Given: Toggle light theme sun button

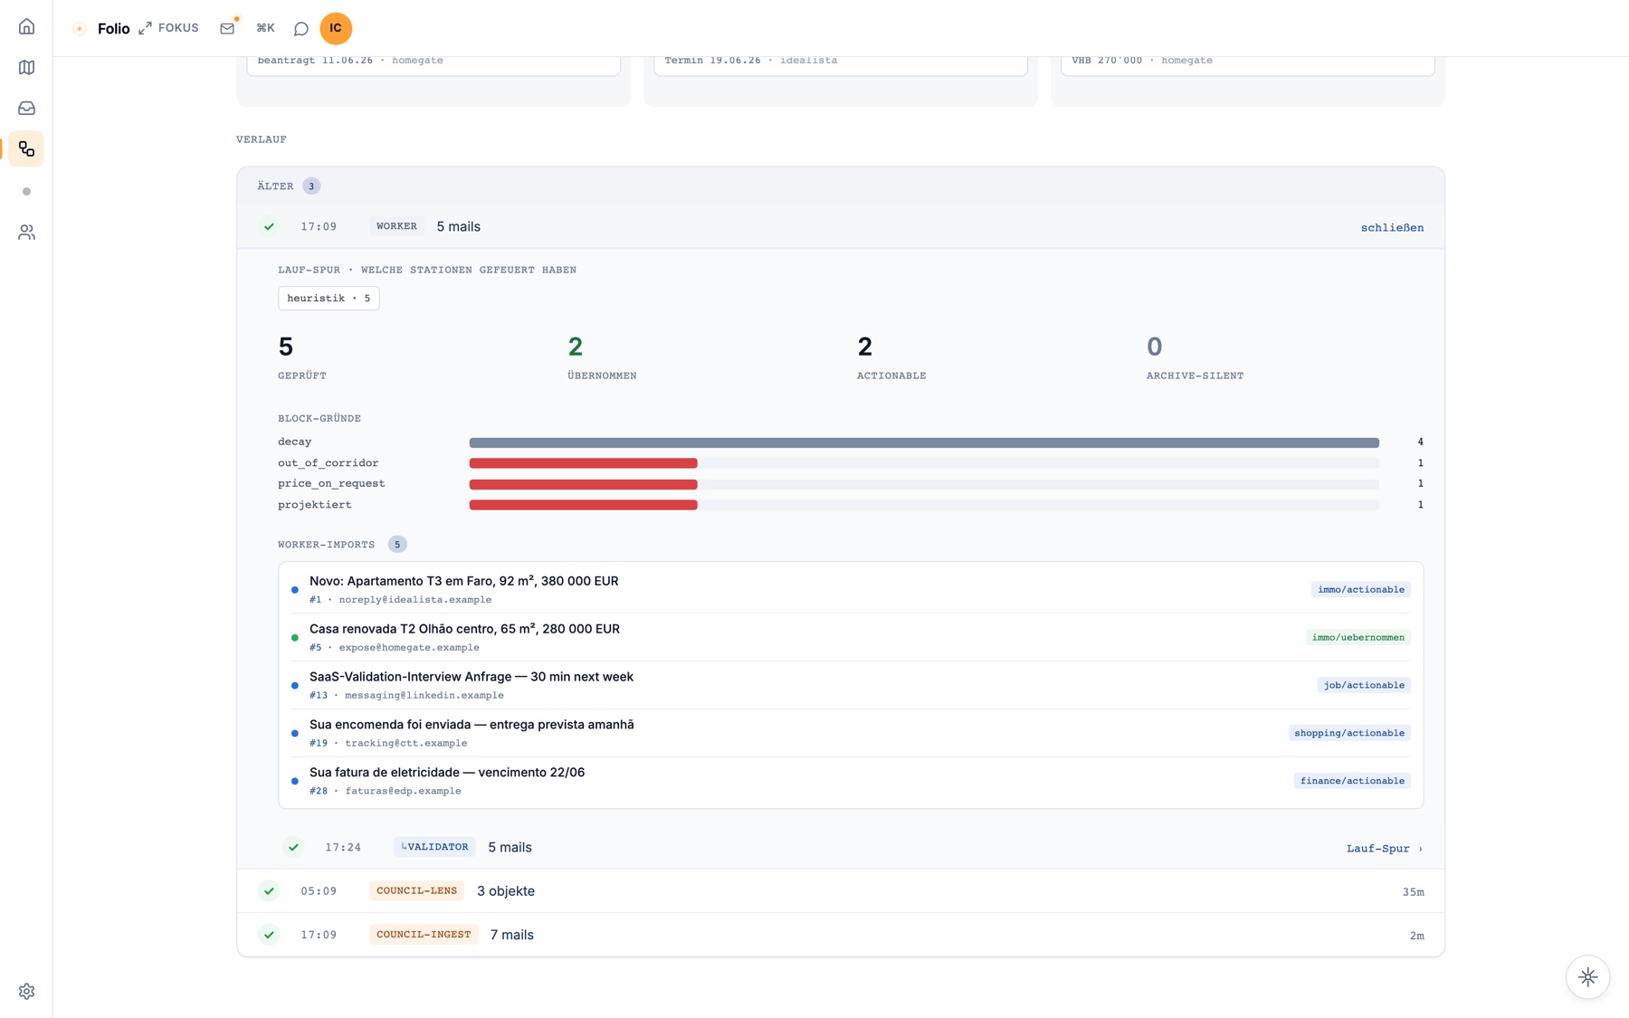Looking at the screenshot, I should click(1587, 977).
